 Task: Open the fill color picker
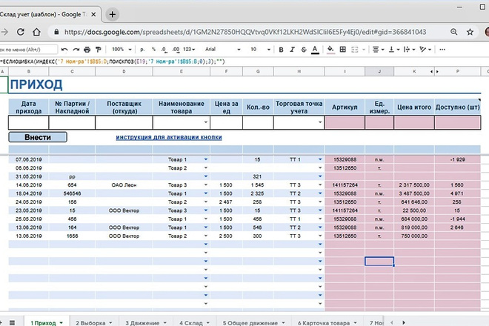coord(330,50)
